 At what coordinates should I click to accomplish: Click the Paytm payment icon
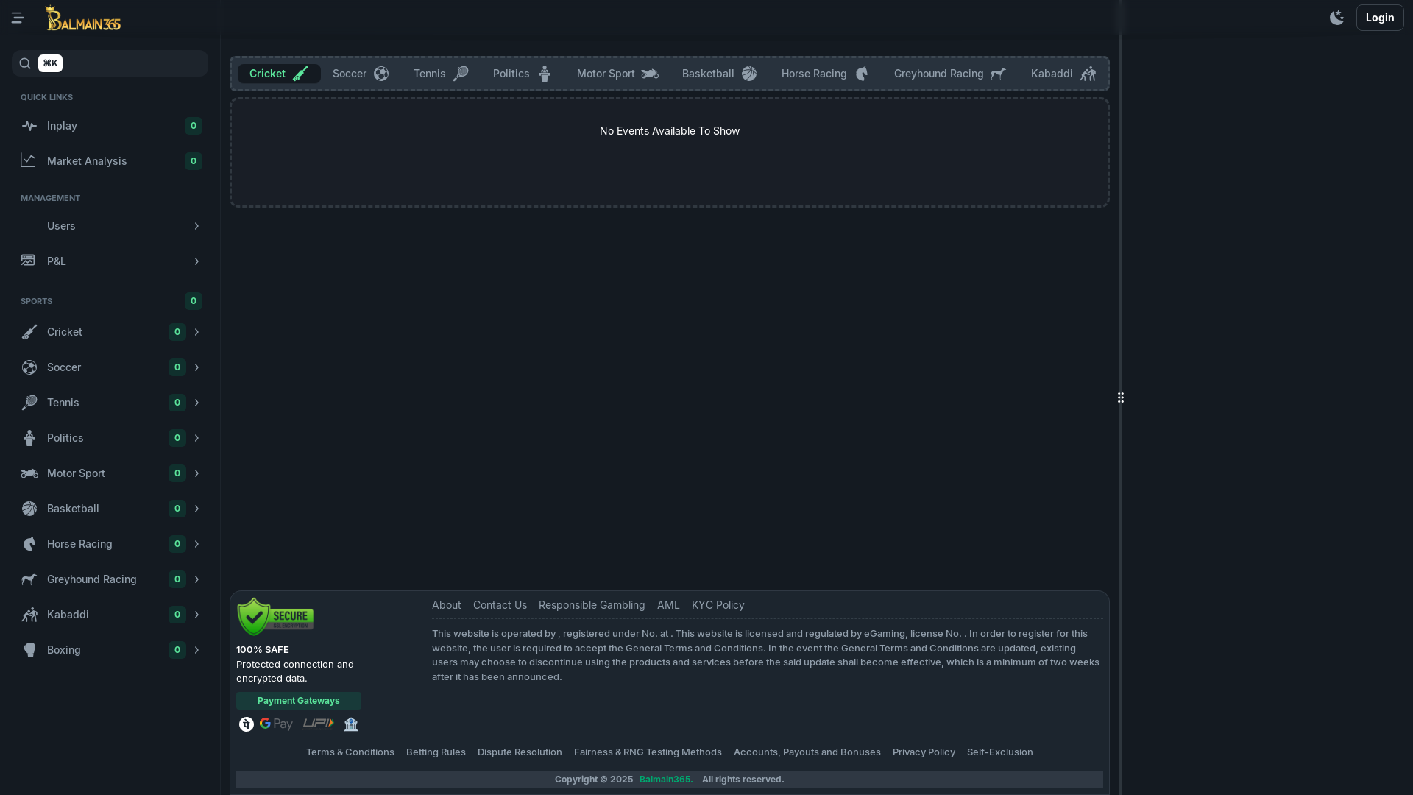tap(247, 724)
